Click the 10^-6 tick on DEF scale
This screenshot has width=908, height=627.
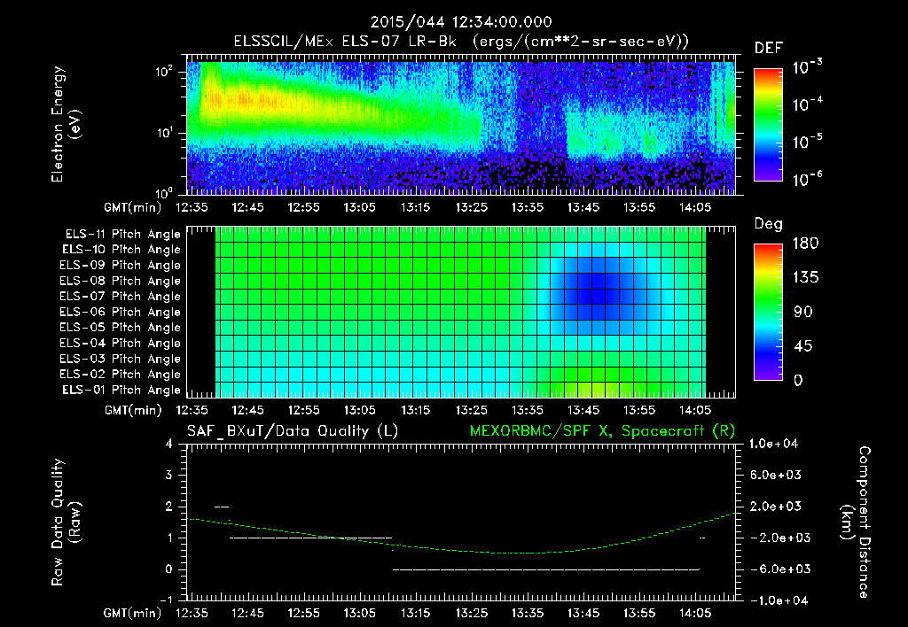pyautogui.click(x=808, y=179)
